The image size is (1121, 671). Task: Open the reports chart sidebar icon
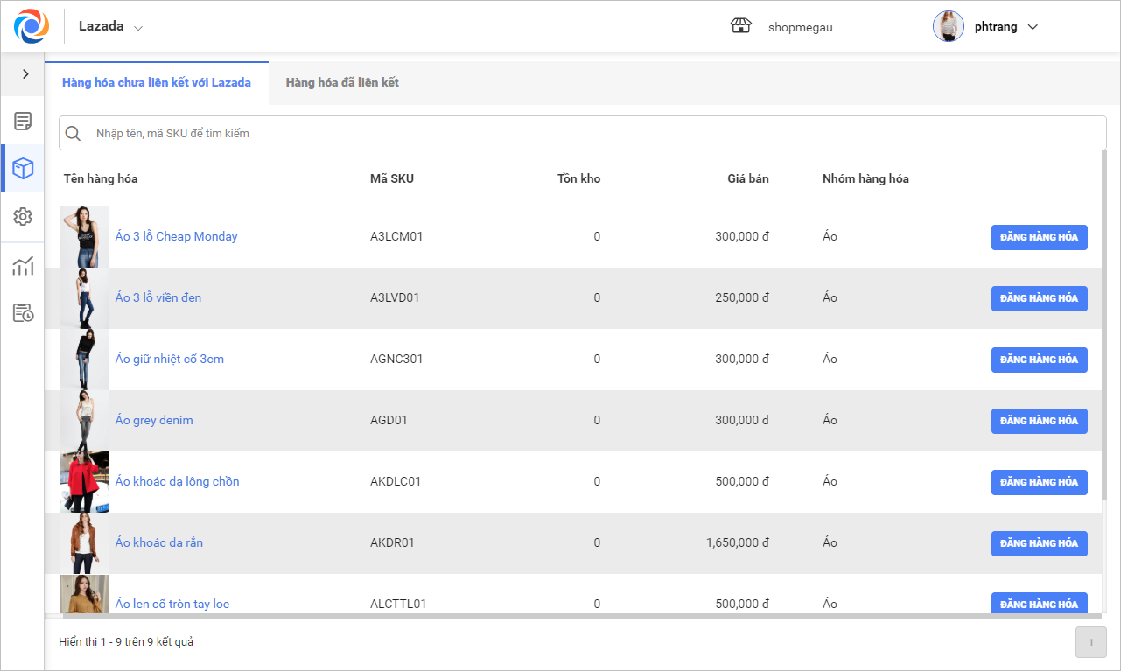pyautogui.click(x=23, y=266)
